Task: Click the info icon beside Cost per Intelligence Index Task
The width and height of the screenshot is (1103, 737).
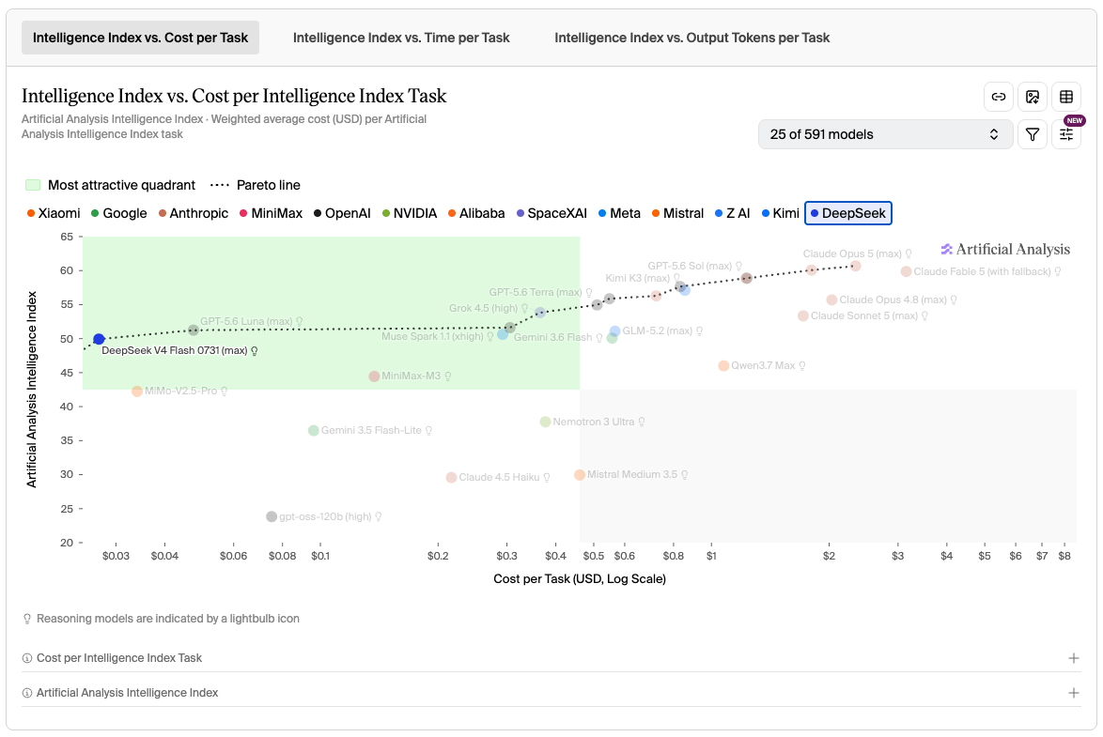Action: (26, 658)
